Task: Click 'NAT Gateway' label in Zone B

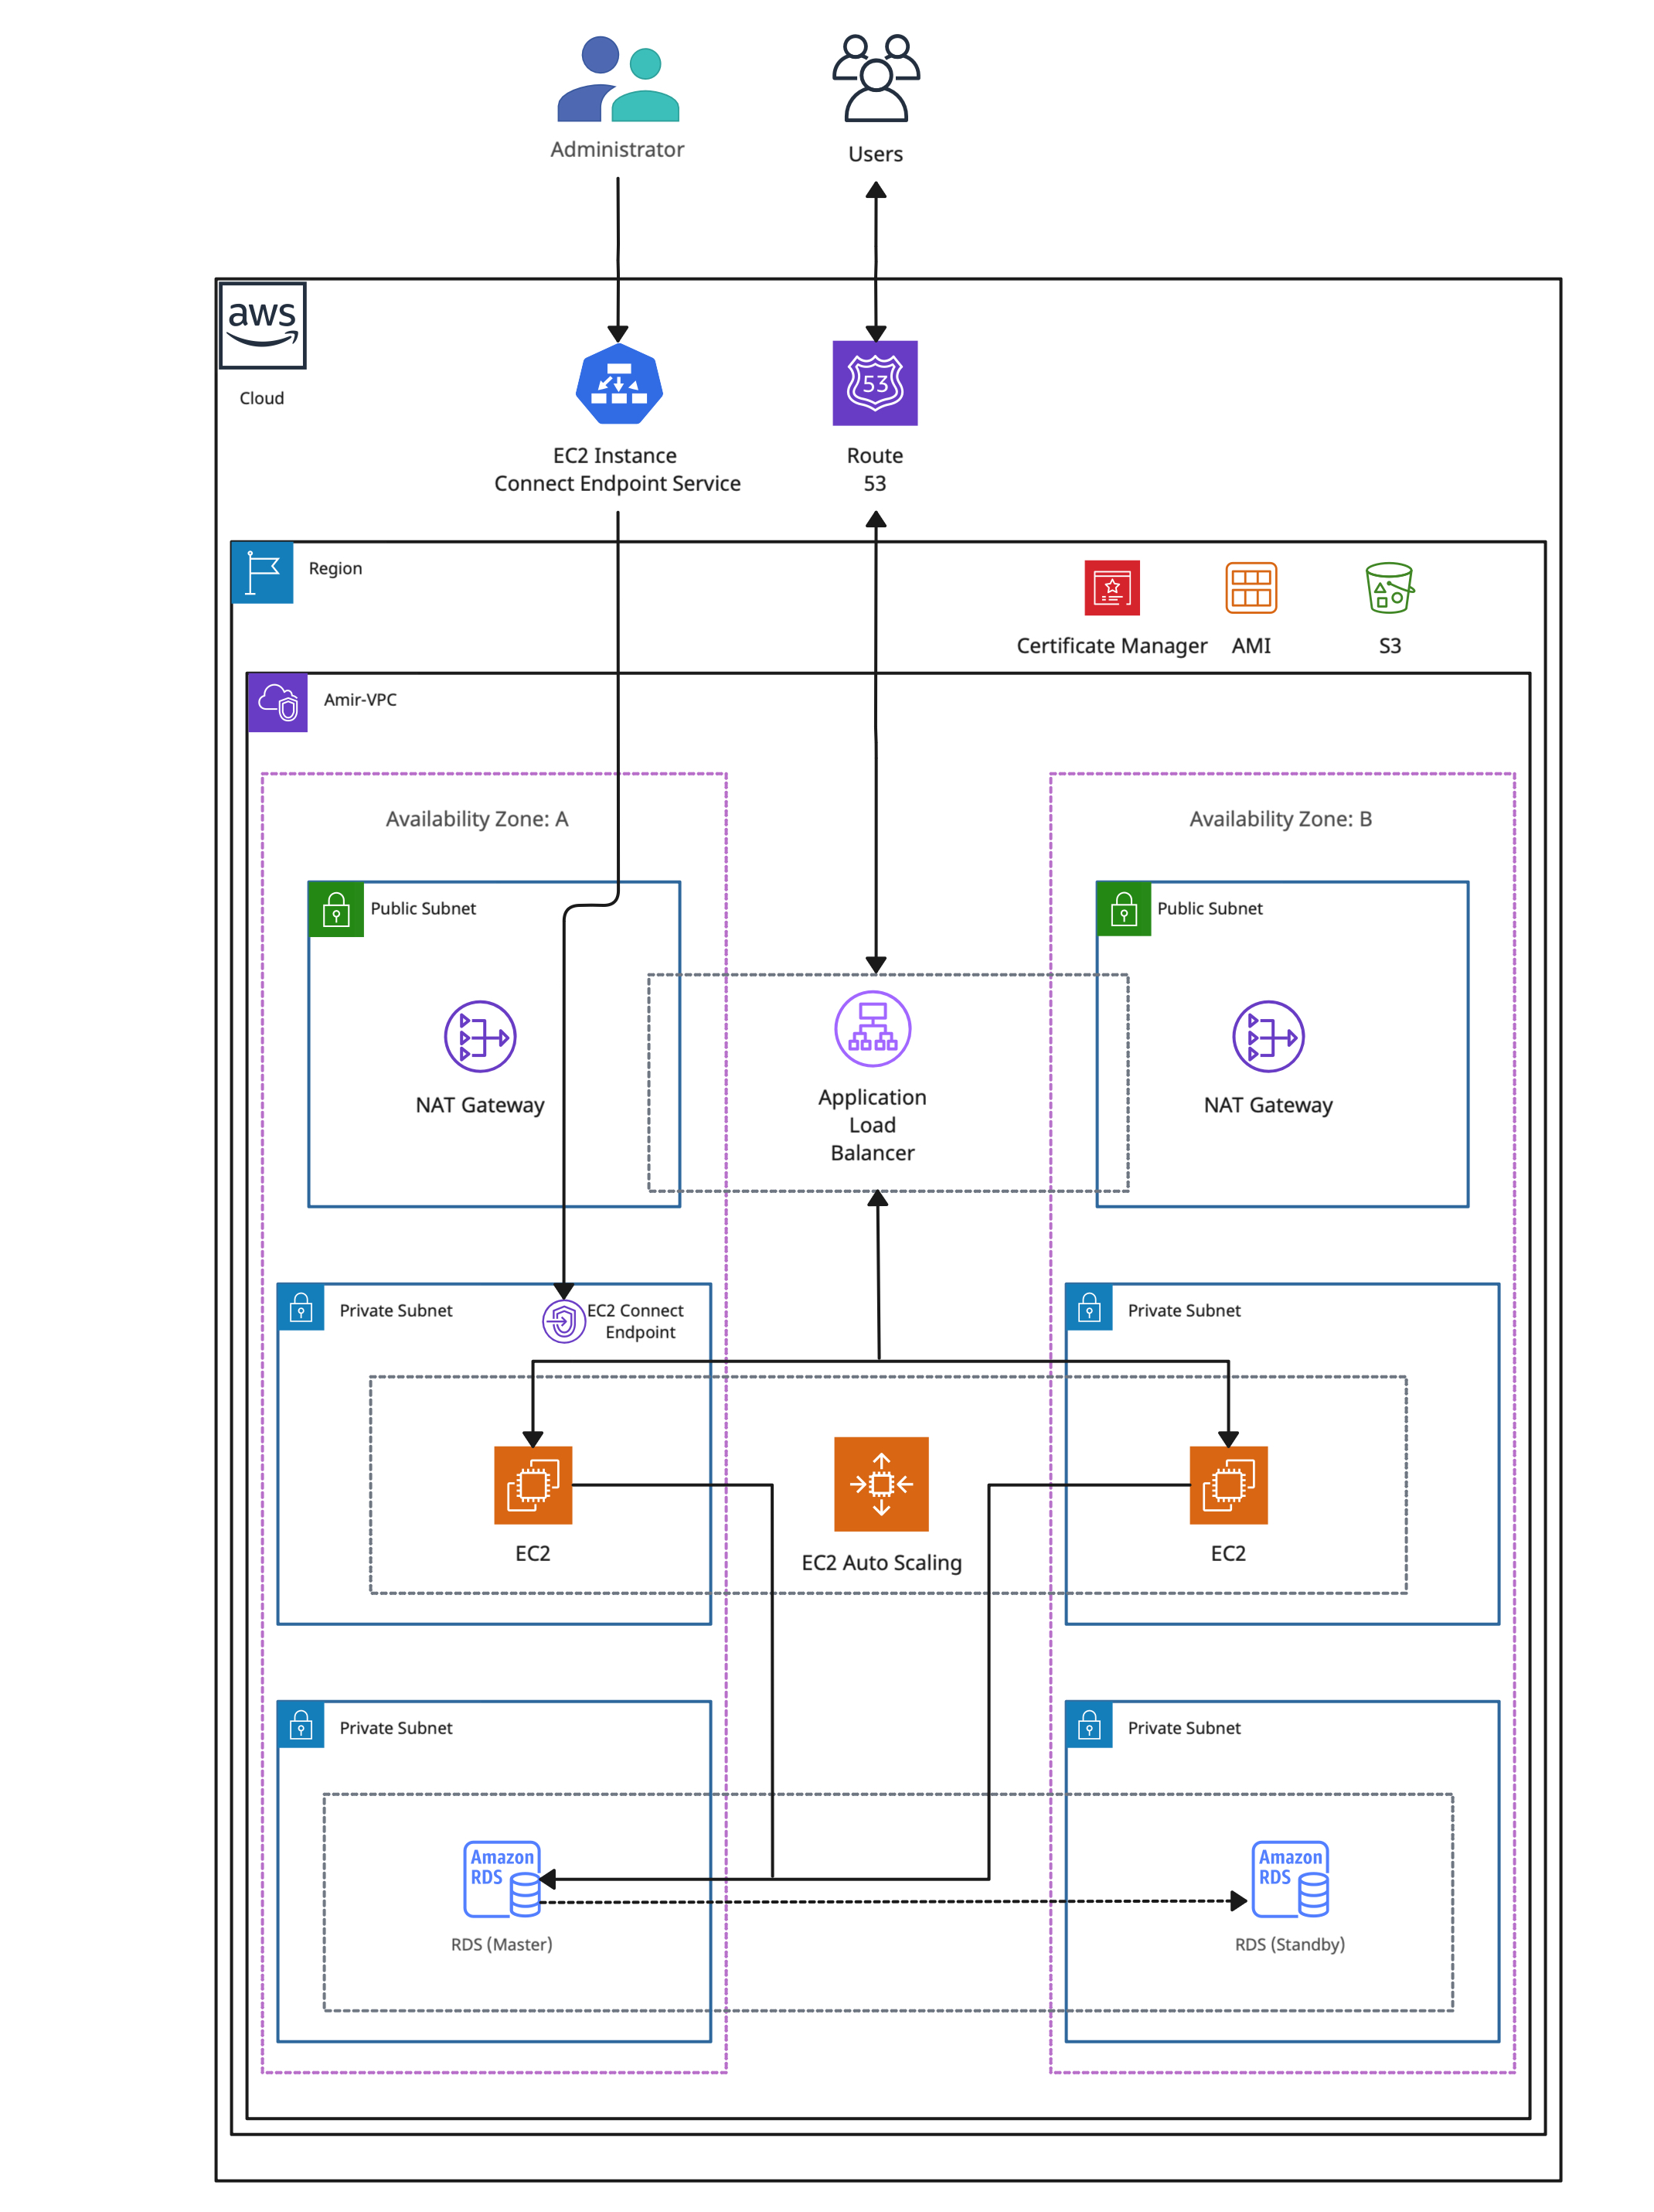Action: tap(1268, 1105)
